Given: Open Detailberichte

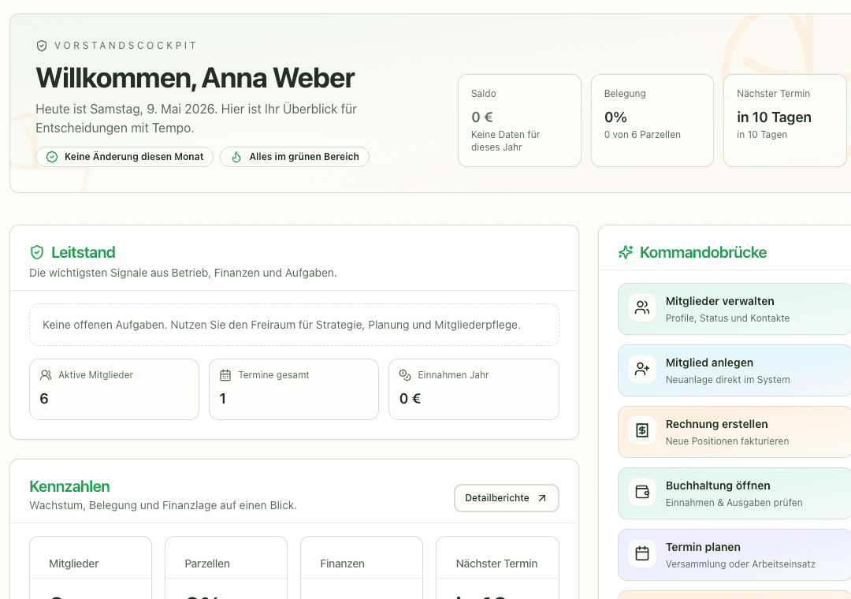Looking at the screenshot, I should click(x=507, y=498).
